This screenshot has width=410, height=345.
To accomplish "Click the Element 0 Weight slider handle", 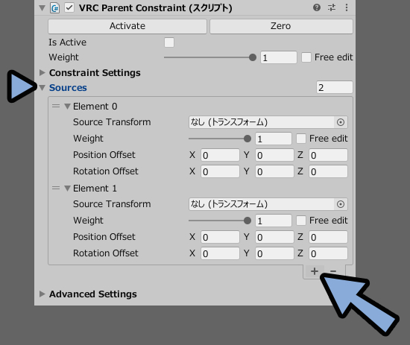I will [247, 139].
